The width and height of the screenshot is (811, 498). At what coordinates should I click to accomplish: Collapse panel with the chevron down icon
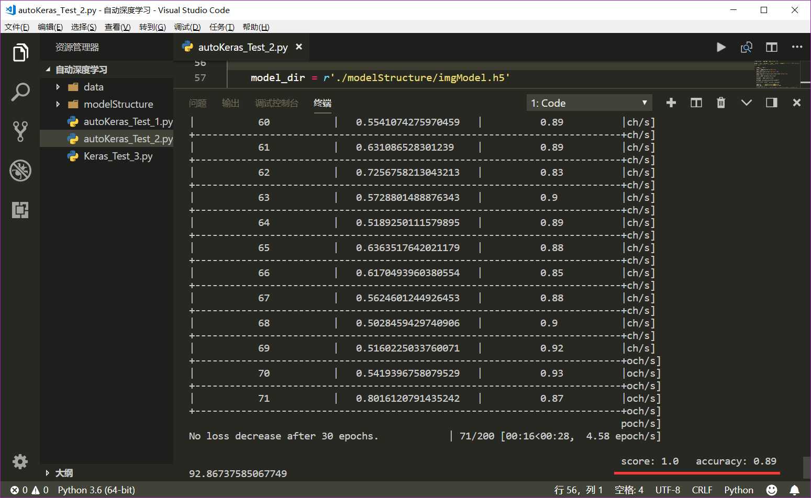(x=746, y=103)
